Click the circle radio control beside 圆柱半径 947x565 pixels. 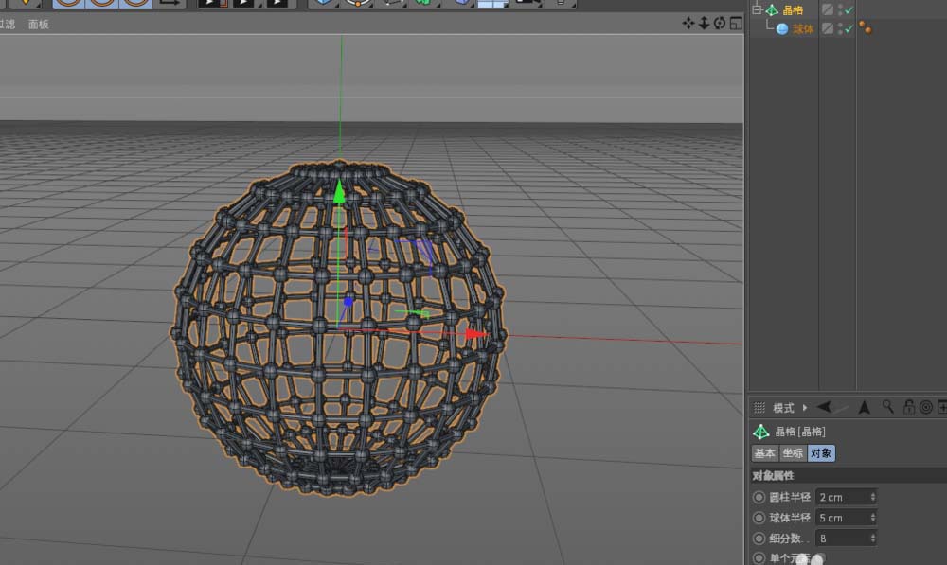[759, 497]
